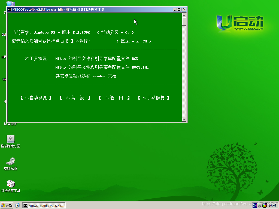Click the 区域 = zh-CN region text

click(x=134, y=41)
